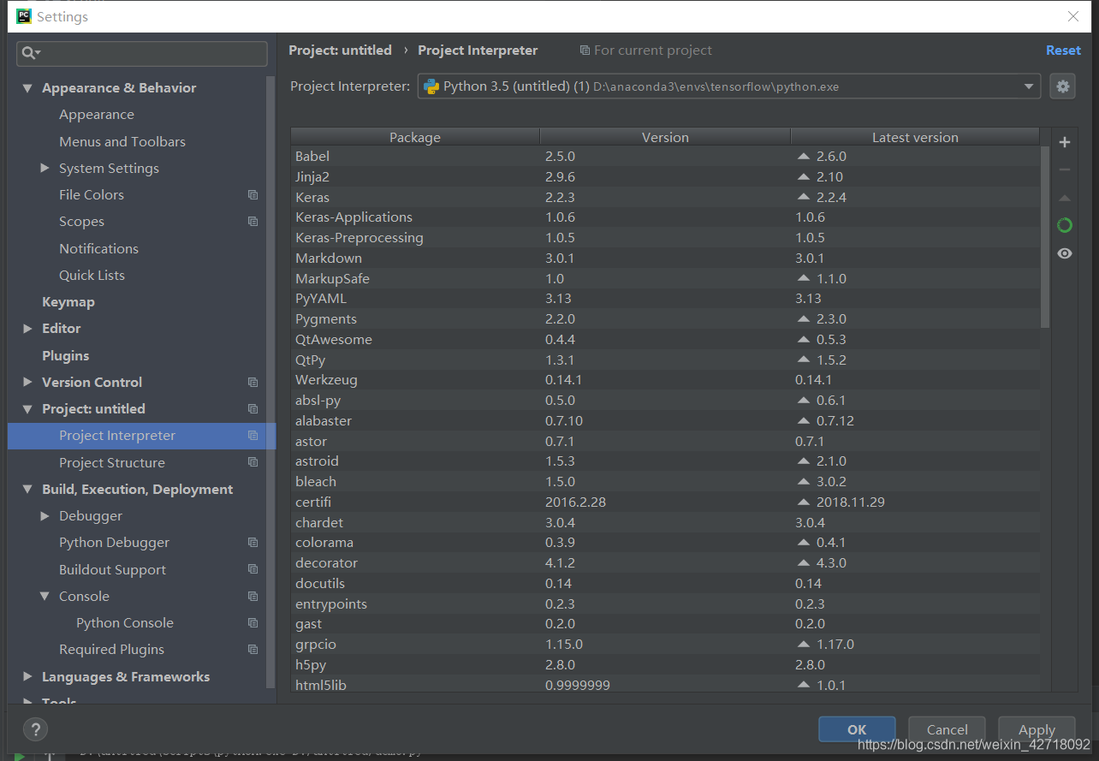
Task: Click the Cancel button
Action: coord(947,729)
